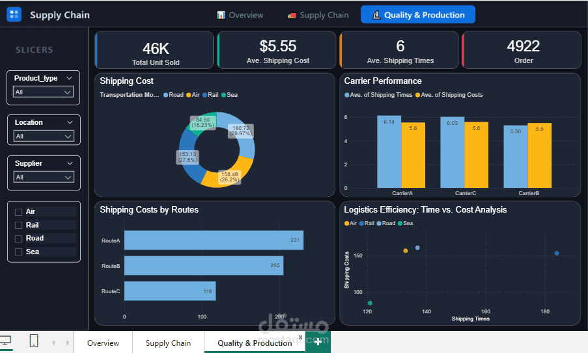This screenshot has height=353, width=588.
Task: Click Ave. of Shipping Times legend item
Action: pyautogui.click(x=378, y=95)
